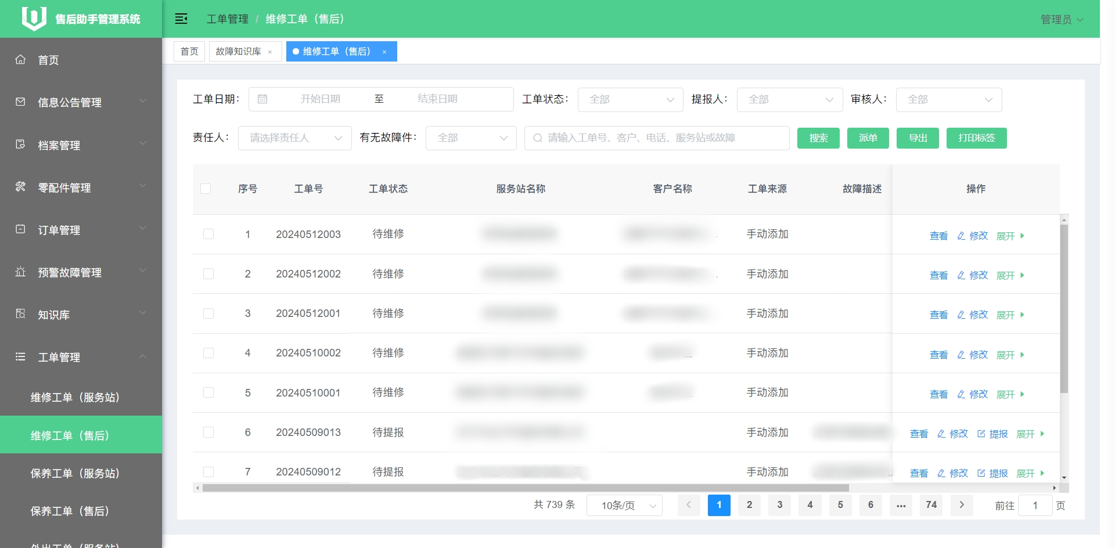Open the 有无故障件 dropdown
Image resolution: width=1115 pixels, height=548 pixels.
coord(471,138)
